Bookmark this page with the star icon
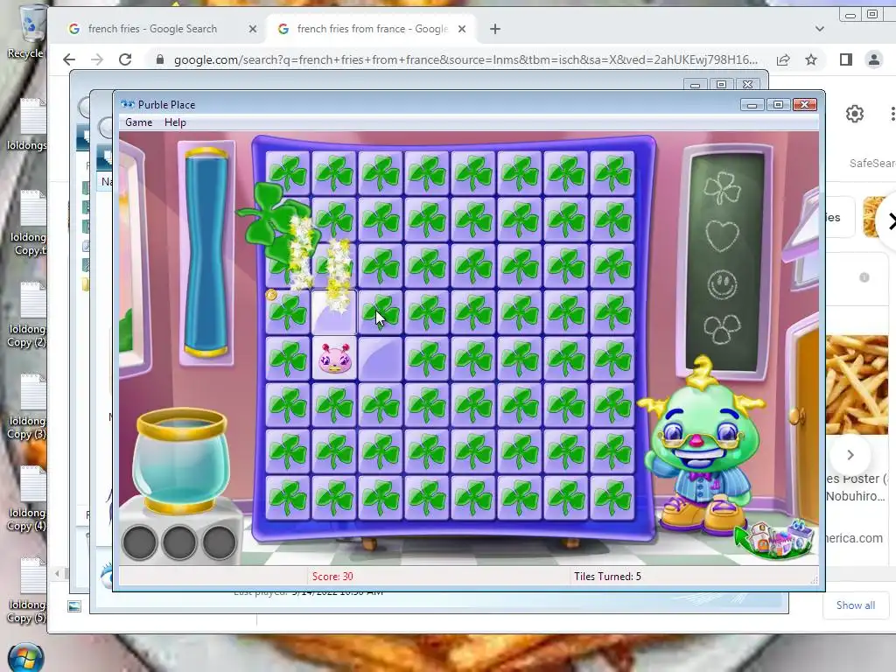Viewport: 896px width, 672px height. click(811, 59)
